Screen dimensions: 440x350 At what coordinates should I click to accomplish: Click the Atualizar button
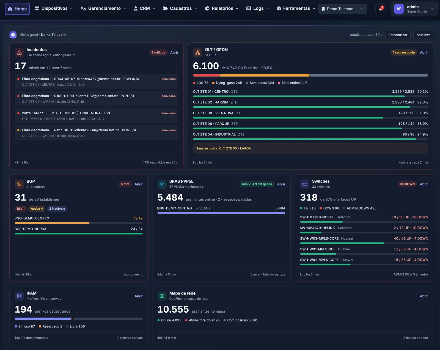point(423,35)
